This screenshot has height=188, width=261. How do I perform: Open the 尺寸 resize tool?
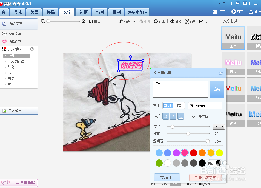coord(205,21)
